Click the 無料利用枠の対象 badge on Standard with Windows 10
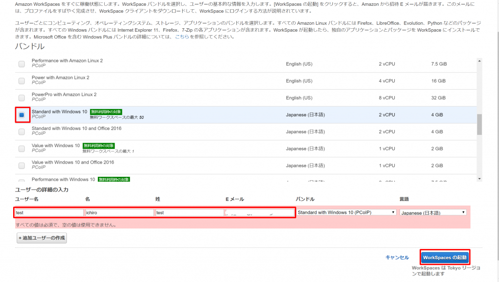The image size is (499, 282). coord(106,112)
